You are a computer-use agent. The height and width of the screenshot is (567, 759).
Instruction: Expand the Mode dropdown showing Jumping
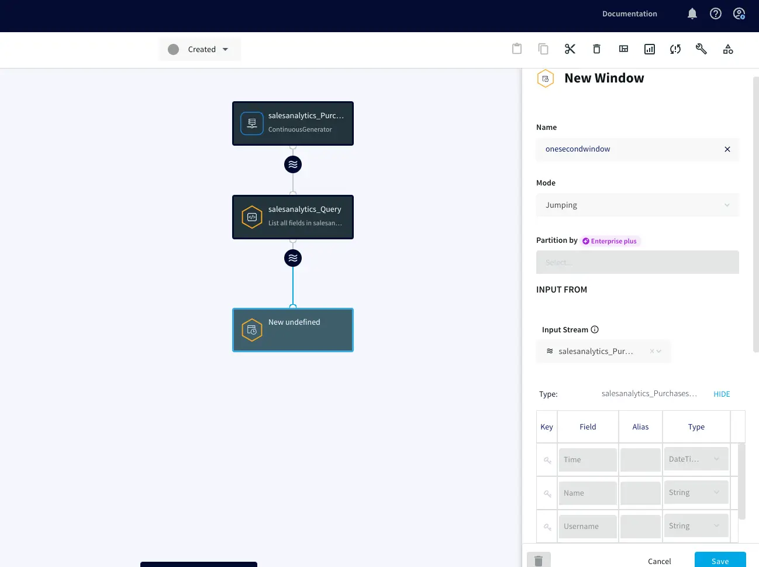pos(637,205)
